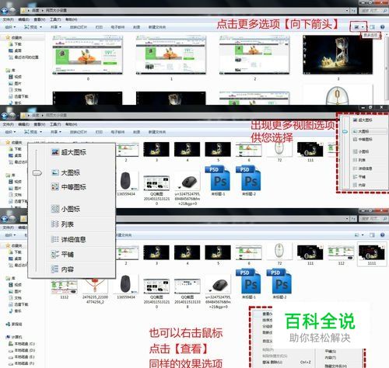Select 最近访问的位置 in top window sidebar
This screenshot has width=389, height=368.
(x=24, y=57)
